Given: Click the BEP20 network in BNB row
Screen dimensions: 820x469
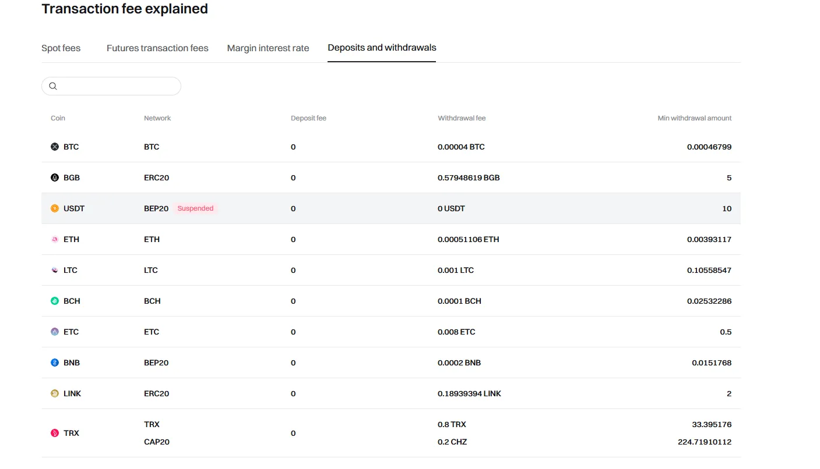Looking at the screenshot, I should point(156,363).
